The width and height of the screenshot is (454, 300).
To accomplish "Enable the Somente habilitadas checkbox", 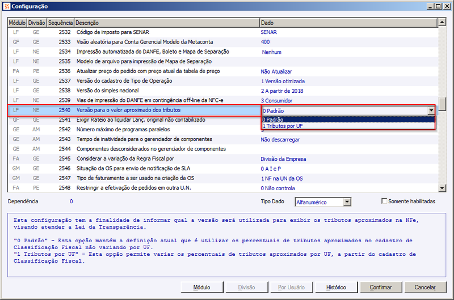I will [384, 201].
